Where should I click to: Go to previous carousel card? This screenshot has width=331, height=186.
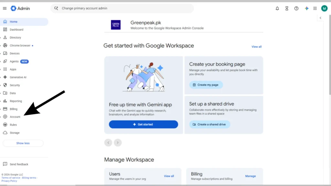pos(108,142)
